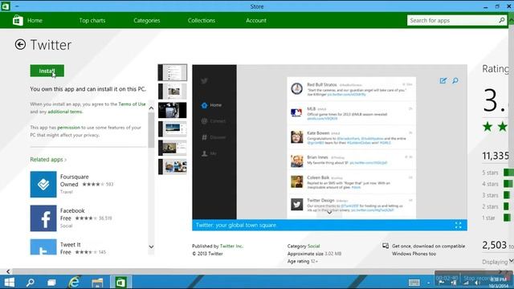The image size is (514, 289).
Task: Open File Explorer from taskbar
Action: pos(97,283)
